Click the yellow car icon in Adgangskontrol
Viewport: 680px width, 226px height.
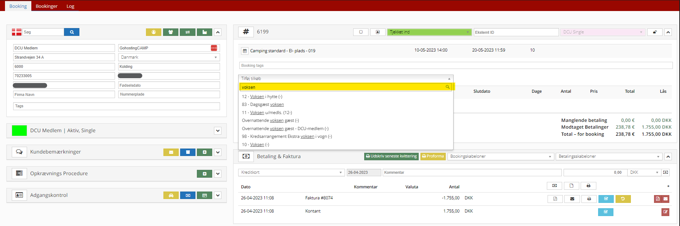(171, 195)
